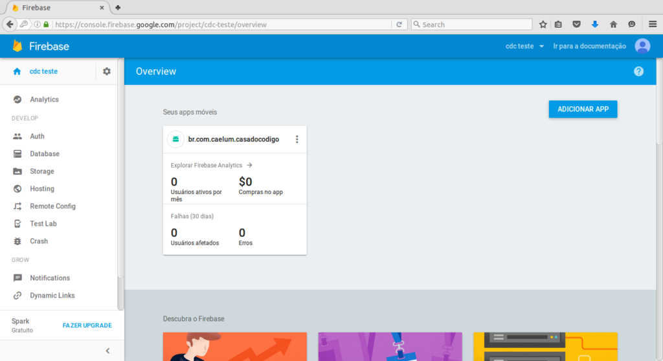Open the help question mark icon
663x361 pixels.
(638, 71)
